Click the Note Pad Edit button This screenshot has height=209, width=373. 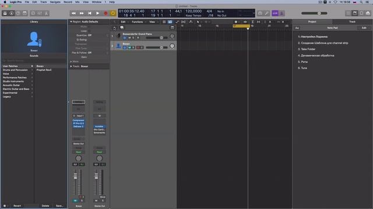point(364,28)
